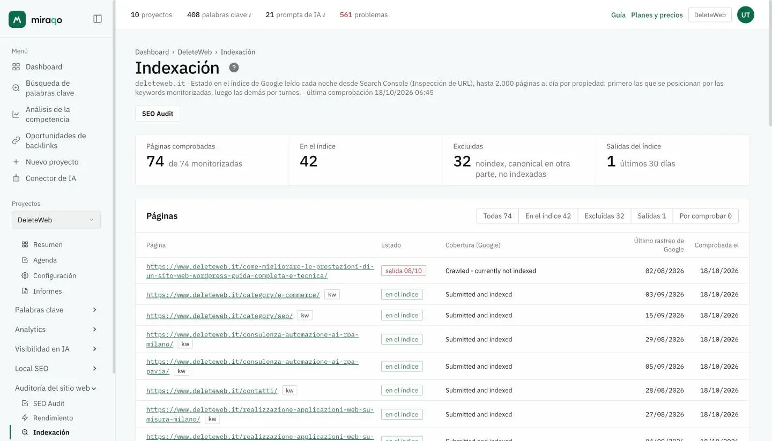This screenshot has height=441, width=772.
Task: Expand the Analytics section
Action: click(x=56, y=330)
